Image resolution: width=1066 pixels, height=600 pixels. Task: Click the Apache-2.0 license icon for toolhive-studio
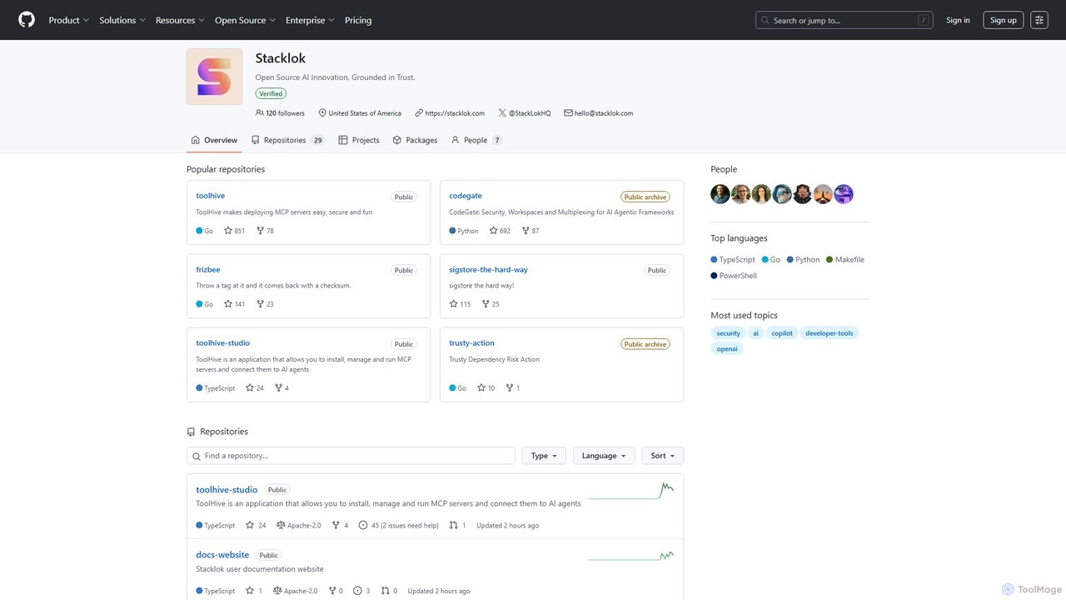tap(281, 526)
